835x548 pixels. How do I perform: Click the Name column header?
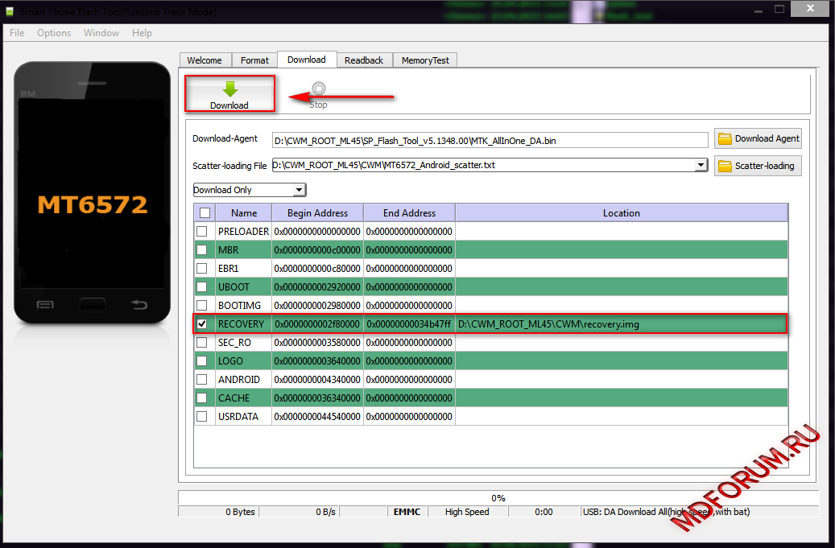[x=244, y=212]
